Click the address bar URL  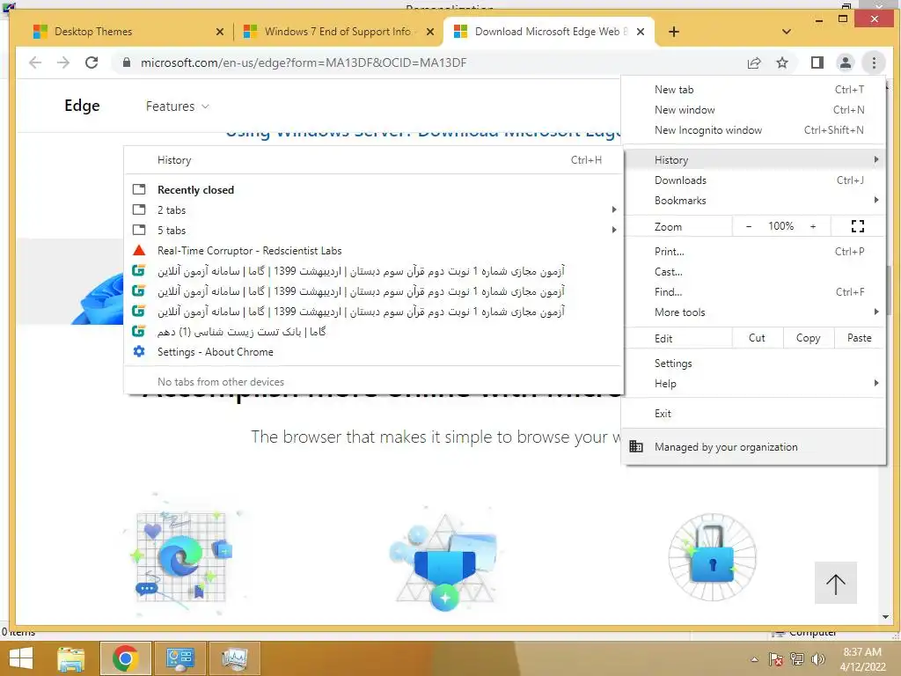pos(304,62)
